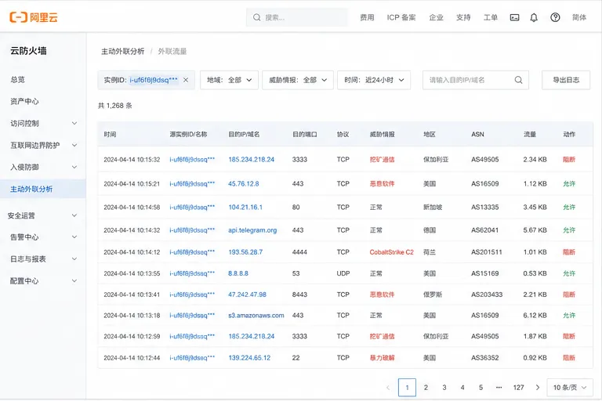Viewport: 602px width, 401px height.
Task: Change the 10 条/页 page size
Action: tap(570, 388)
